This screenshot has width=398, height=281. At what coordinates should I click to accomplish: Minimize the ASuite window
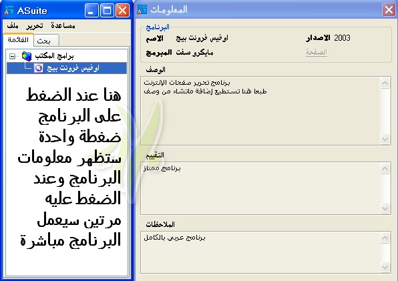pyautogui.click(x=91, y=11)
